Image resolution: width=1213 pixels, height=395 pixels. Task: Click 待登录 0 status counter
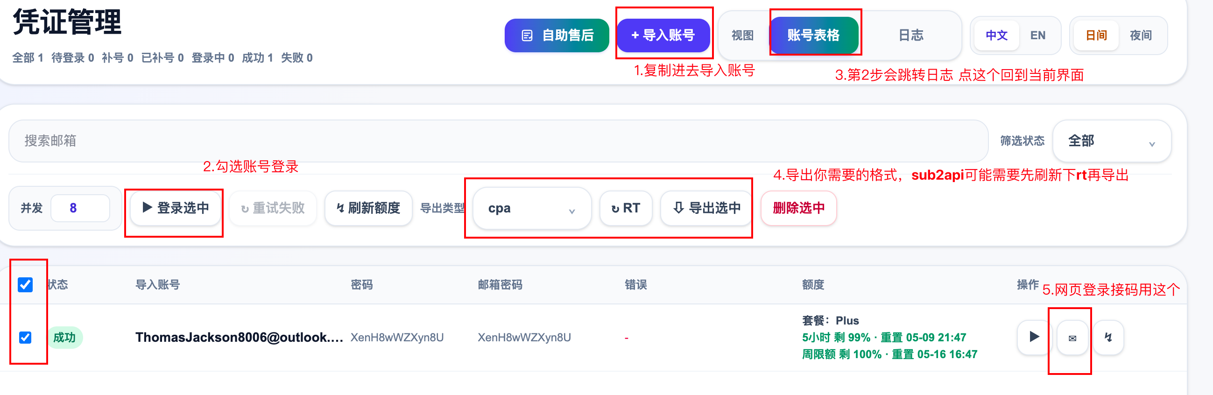[72, 58]
